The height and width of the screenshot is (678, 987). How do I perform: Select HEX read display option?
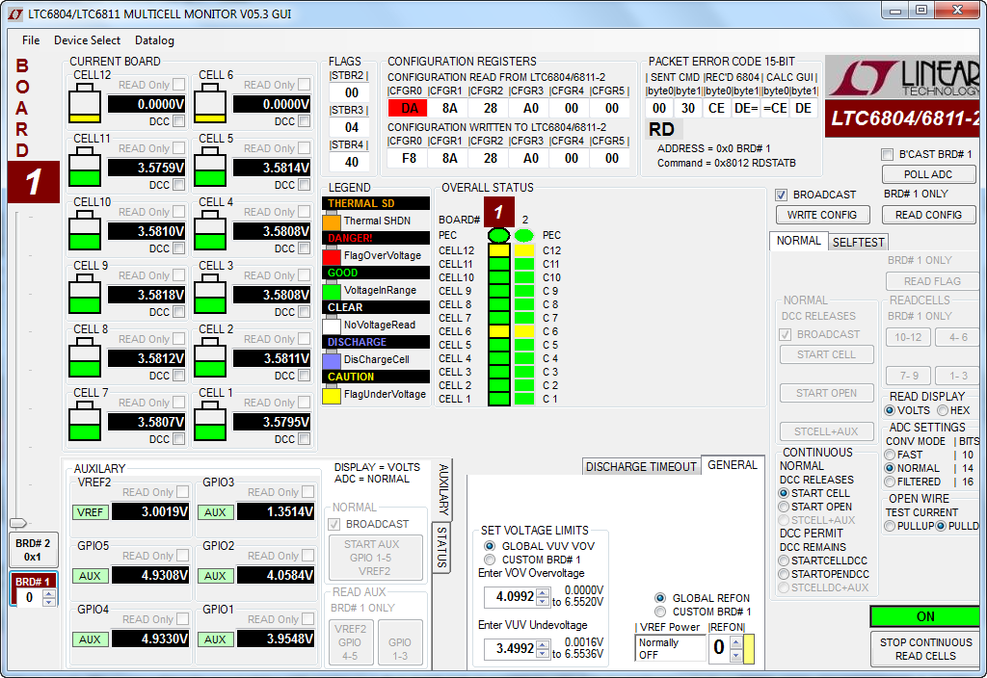[943, 410]
